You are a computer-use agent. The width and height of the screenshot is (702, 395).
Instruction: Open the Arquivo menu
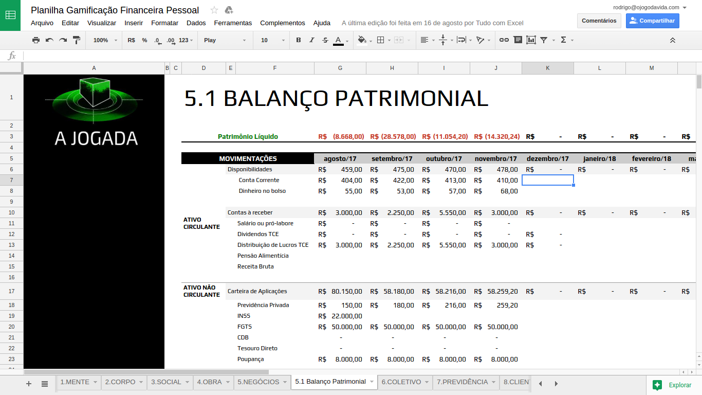[x=42, y=23]
